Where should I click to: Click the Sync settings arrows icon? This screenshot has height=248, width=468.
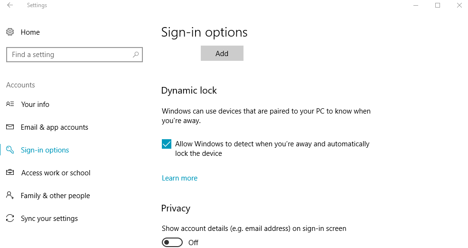[10, 218]
